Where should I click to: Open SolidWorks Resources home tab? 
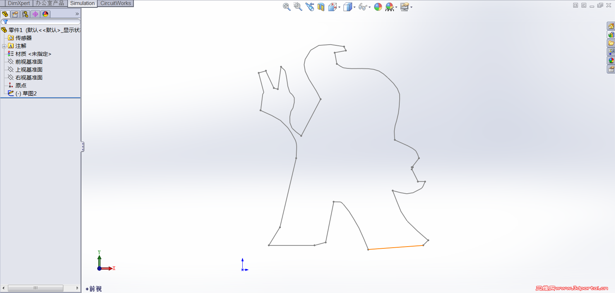point(611,26)
